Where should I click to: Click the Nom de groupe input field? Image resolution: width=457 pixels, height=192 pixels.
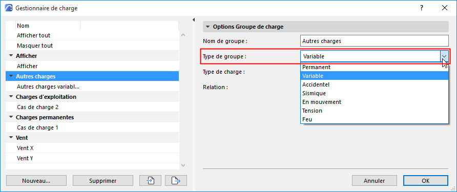coord(374,41)
